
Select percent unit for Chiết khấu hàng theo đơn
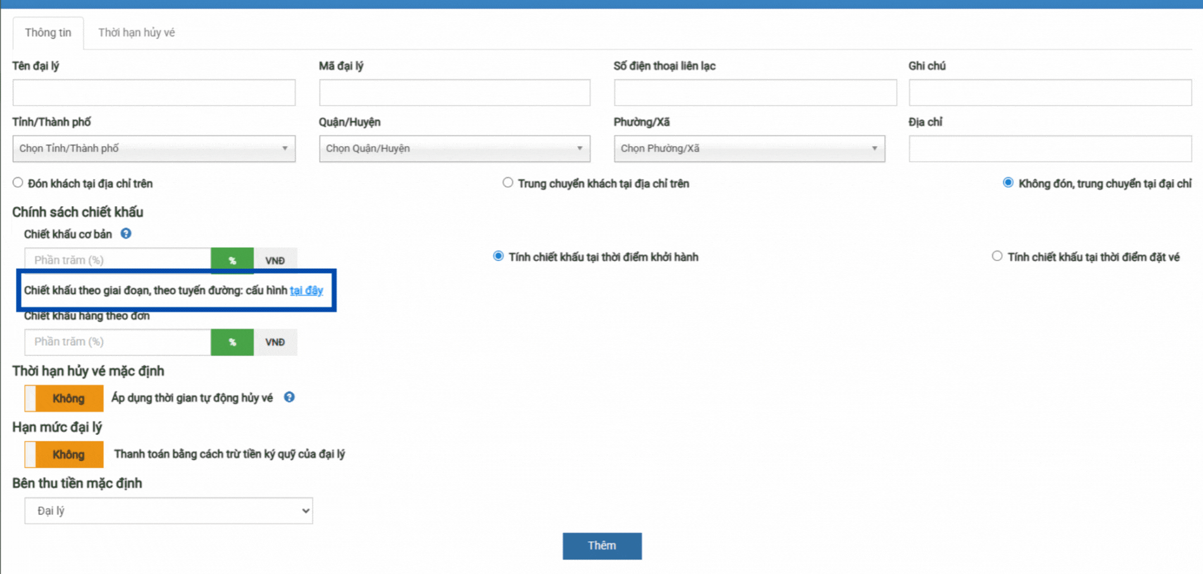(232, 342)
